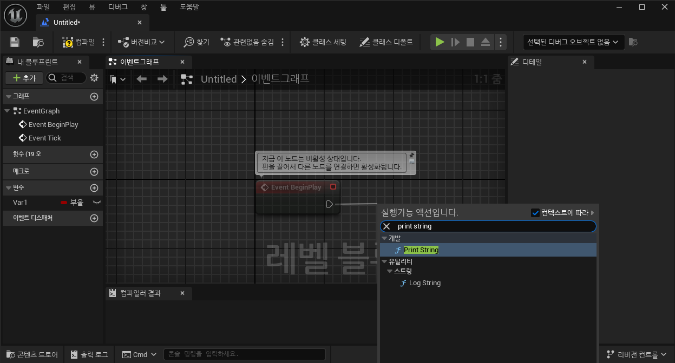Toggle 컨텍스트에 따라 context sensitive checkbox

[535, 213]
